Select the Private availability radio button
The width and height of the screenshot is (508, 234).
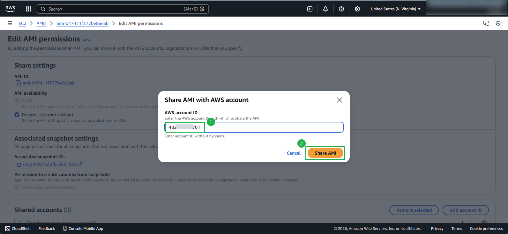tap(17, 115)
